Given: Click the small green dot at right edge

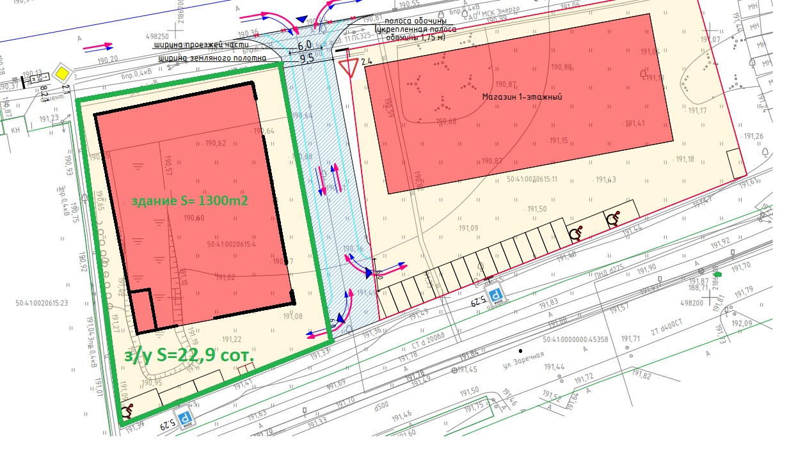Looking at the screenshot, I should (x=718, y=274).
